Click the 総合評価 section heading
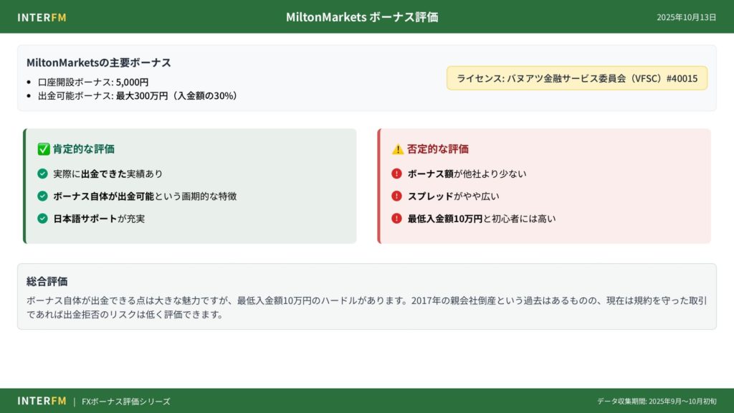This screenshot has height=413, width=734. (x=47, y=281)
